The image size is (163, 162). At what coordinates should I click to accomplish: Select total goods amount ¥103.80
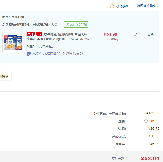(153, 113)
